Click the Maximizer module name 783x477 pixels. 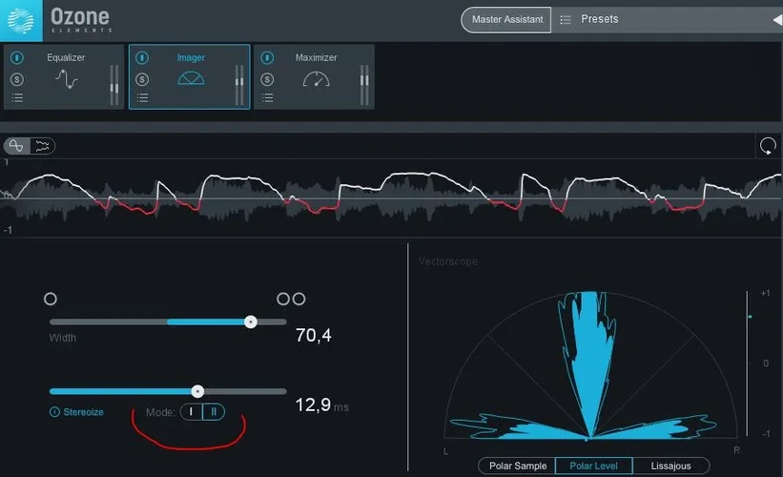pyautogui.click(x=316, y=58)
